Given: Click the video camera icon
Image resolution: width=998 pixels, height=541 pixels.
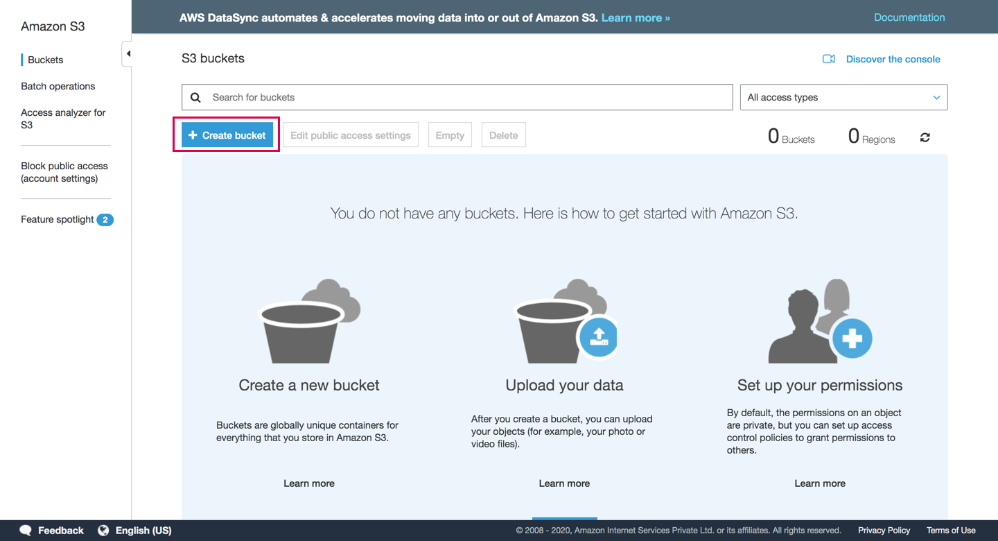Looking at the screenshot, I should point(828,59).
